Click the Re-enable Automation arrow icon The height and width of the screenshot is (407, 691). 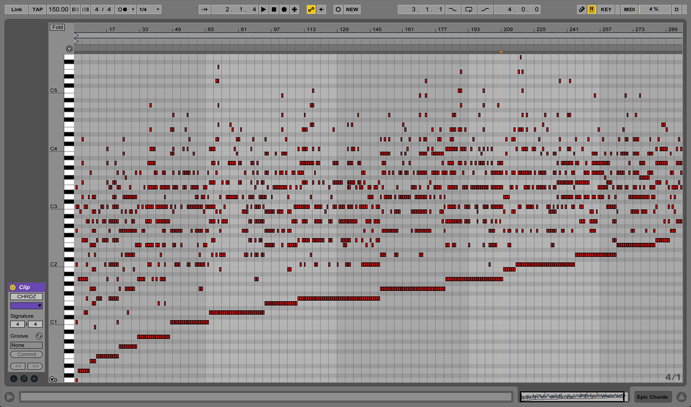322,9
